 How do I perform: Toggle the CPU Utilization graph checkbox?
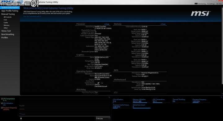tap(2, 103)
